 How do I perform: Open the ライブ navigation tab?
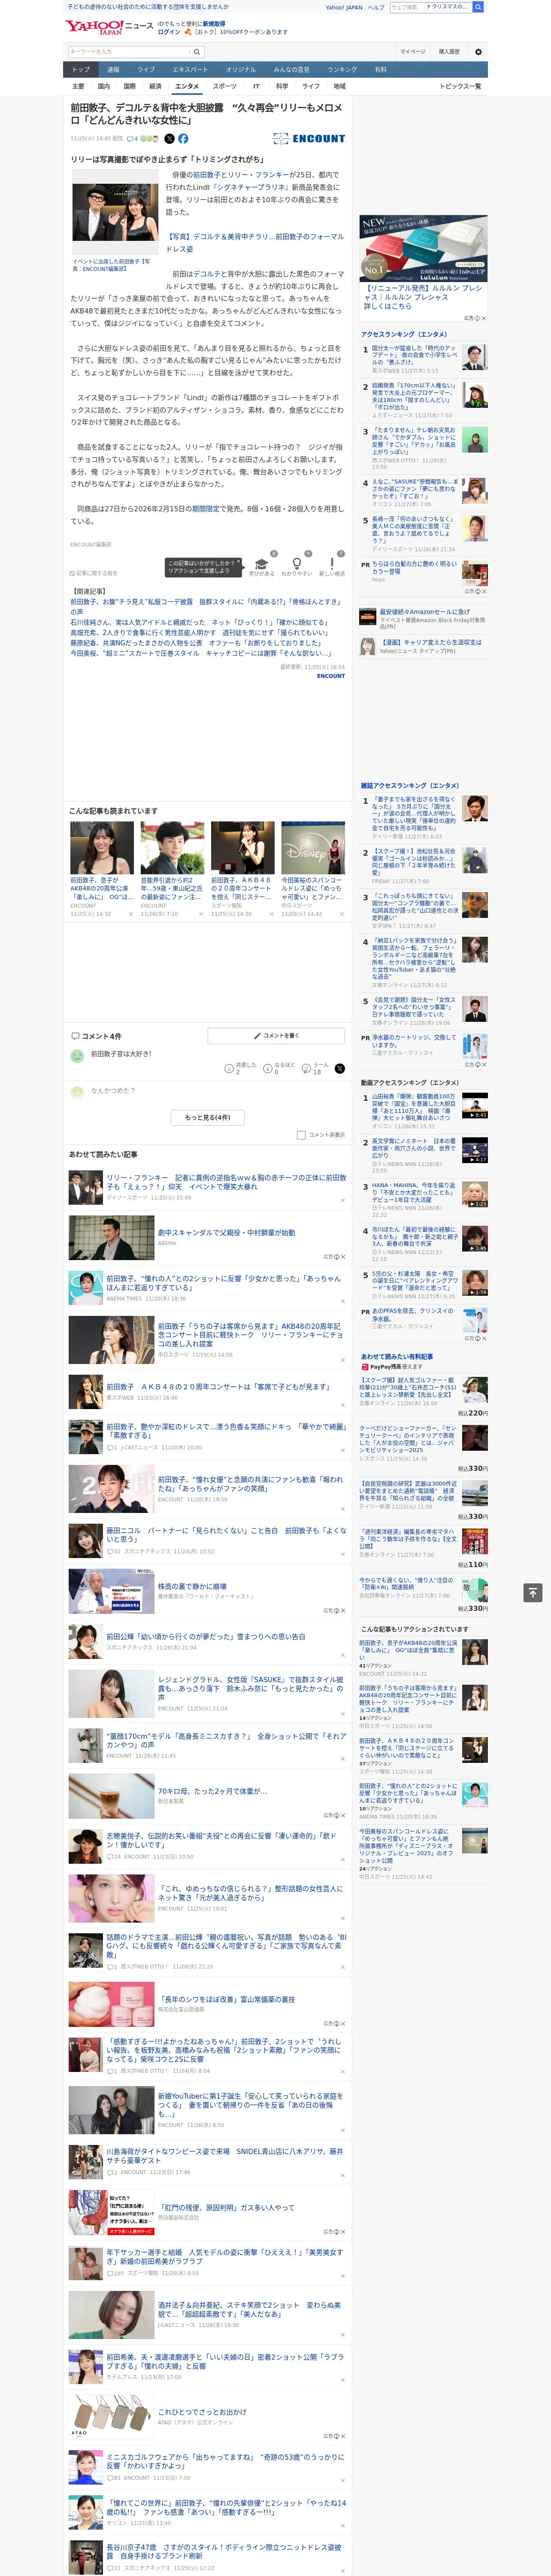pos(146,70)
